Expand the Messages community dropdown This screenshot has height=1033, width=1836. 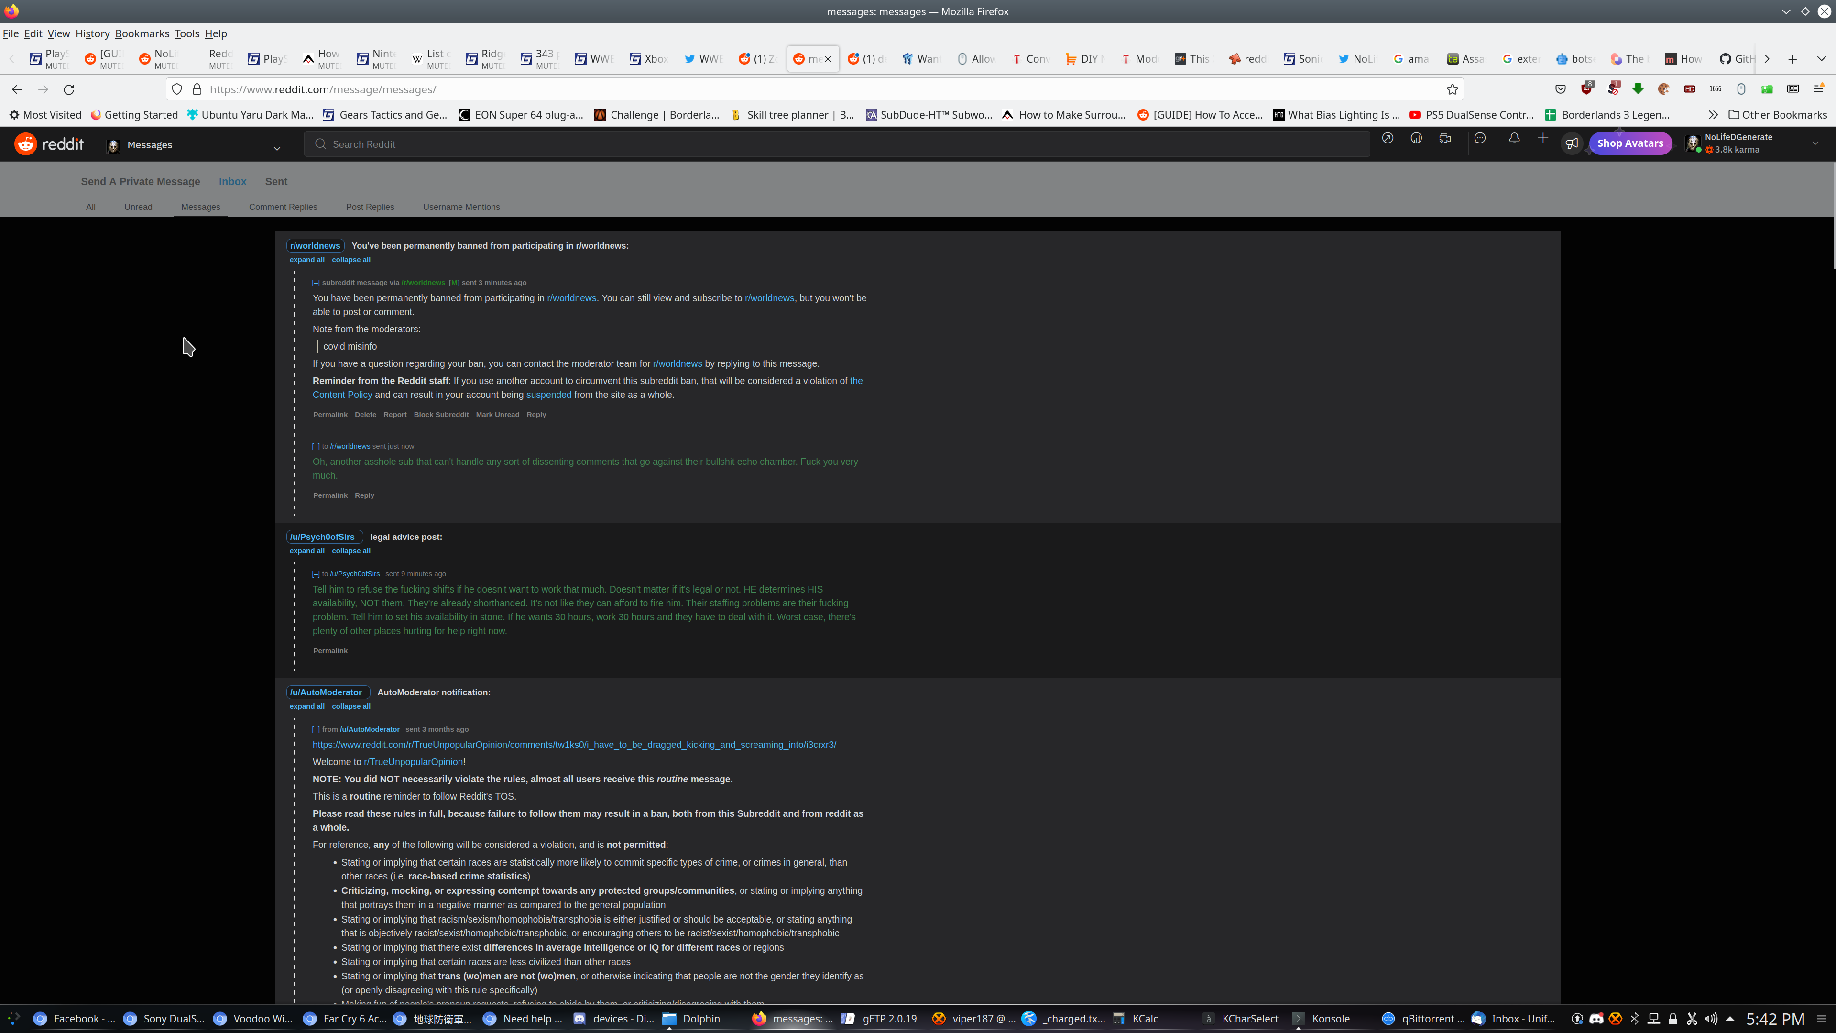tap(276, 148)
